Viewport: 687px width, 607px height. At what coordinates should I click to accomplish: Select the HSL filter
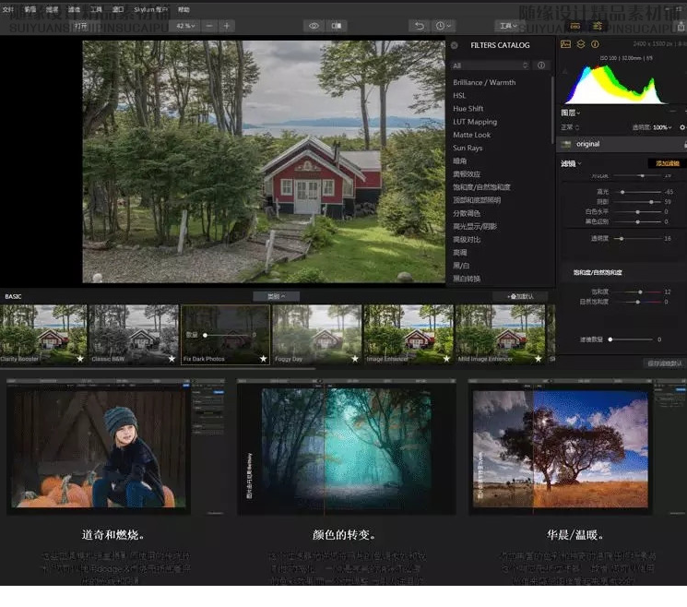coord(459,96)
